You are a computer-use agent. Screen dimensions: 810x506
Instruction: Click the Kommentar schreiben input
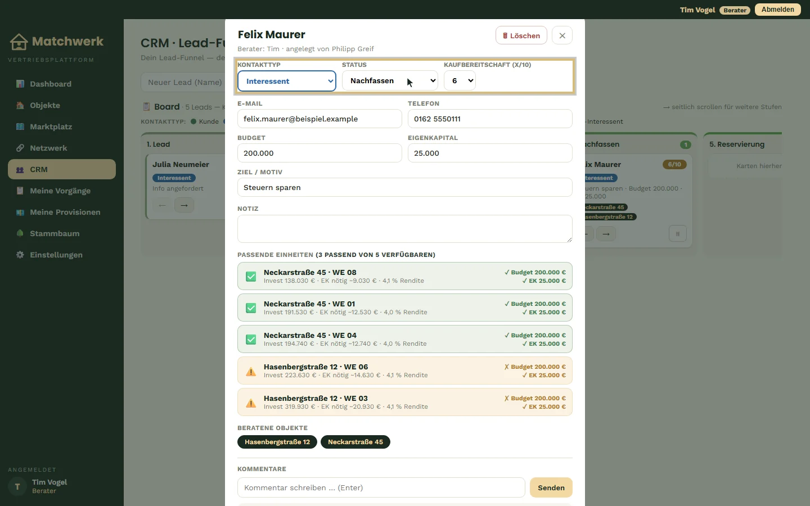pos(381,487)
